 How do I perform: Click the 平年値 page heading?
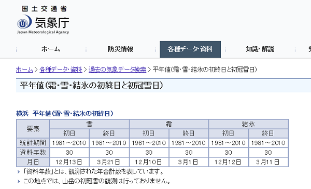click(x=91, y=86)
